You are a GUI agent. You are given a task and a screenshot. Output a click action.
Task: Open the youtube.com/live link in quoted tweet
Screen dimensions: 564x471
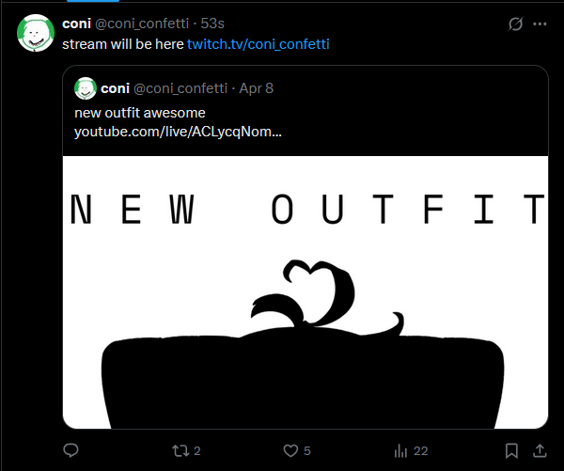coord(178,131)
